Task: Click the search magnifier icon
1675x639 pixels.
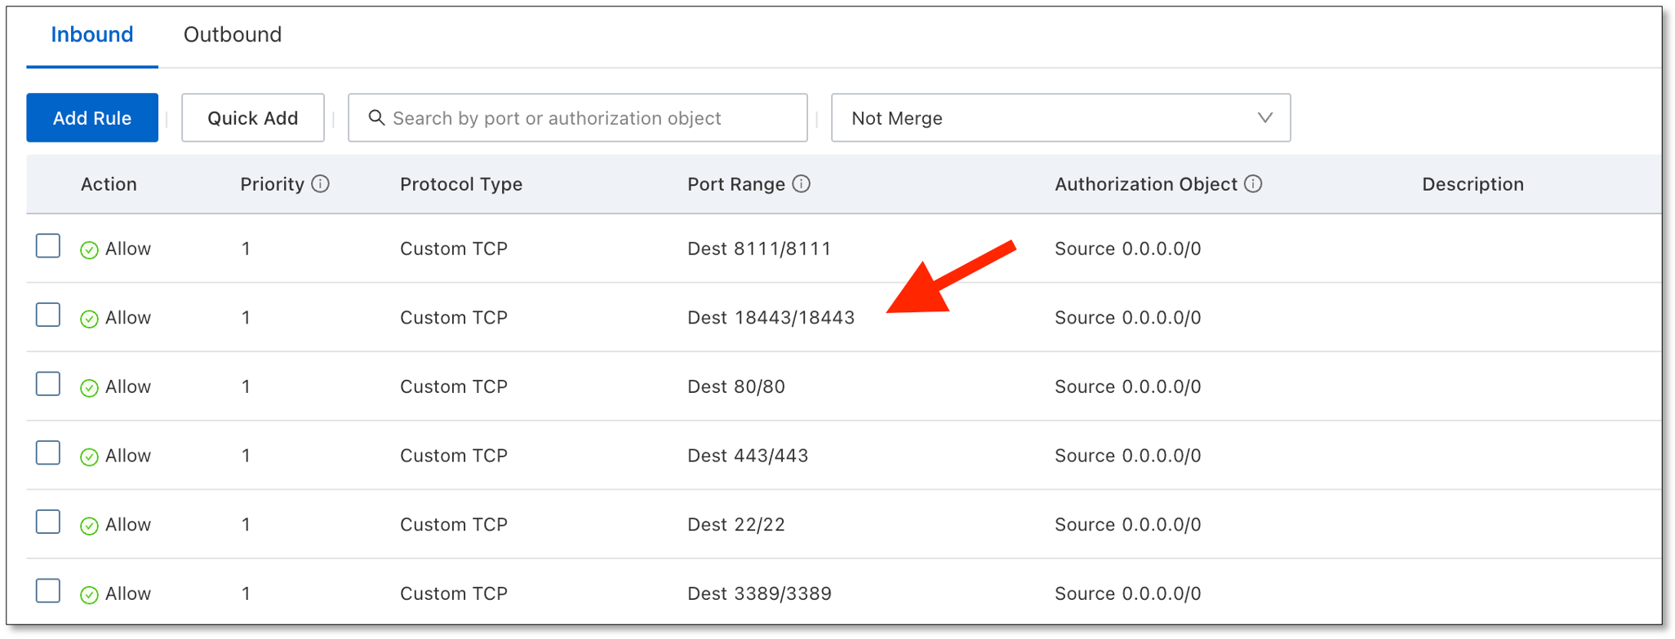Action: pyautogui.click(x=376, y=118)
